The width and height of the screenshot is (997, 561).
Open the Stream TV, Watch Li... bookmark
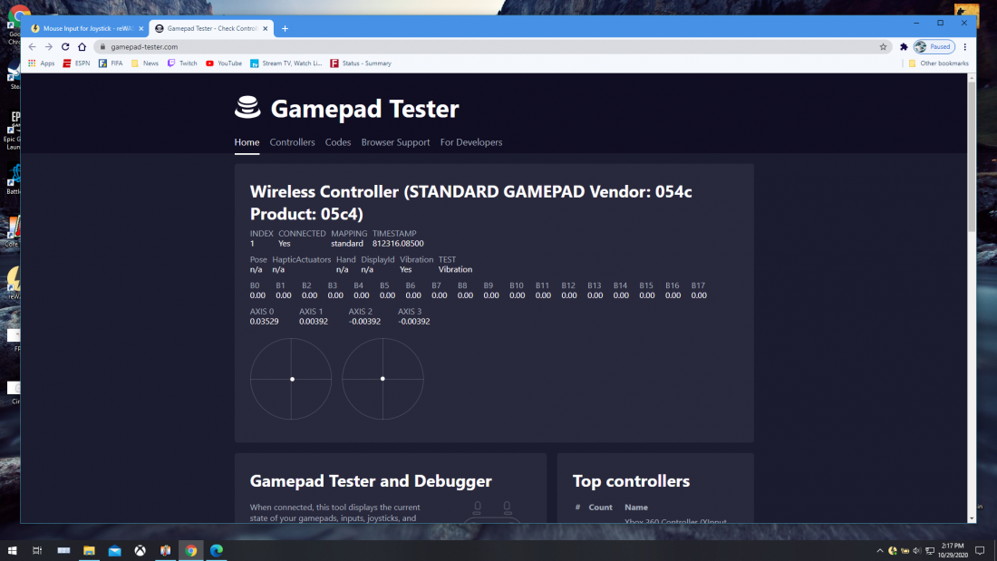286,63
